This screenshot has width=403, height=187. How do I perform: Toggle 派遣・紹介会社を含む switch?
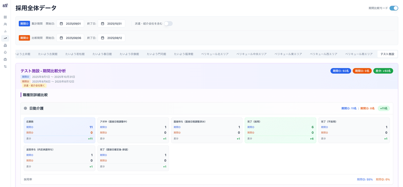168,24
